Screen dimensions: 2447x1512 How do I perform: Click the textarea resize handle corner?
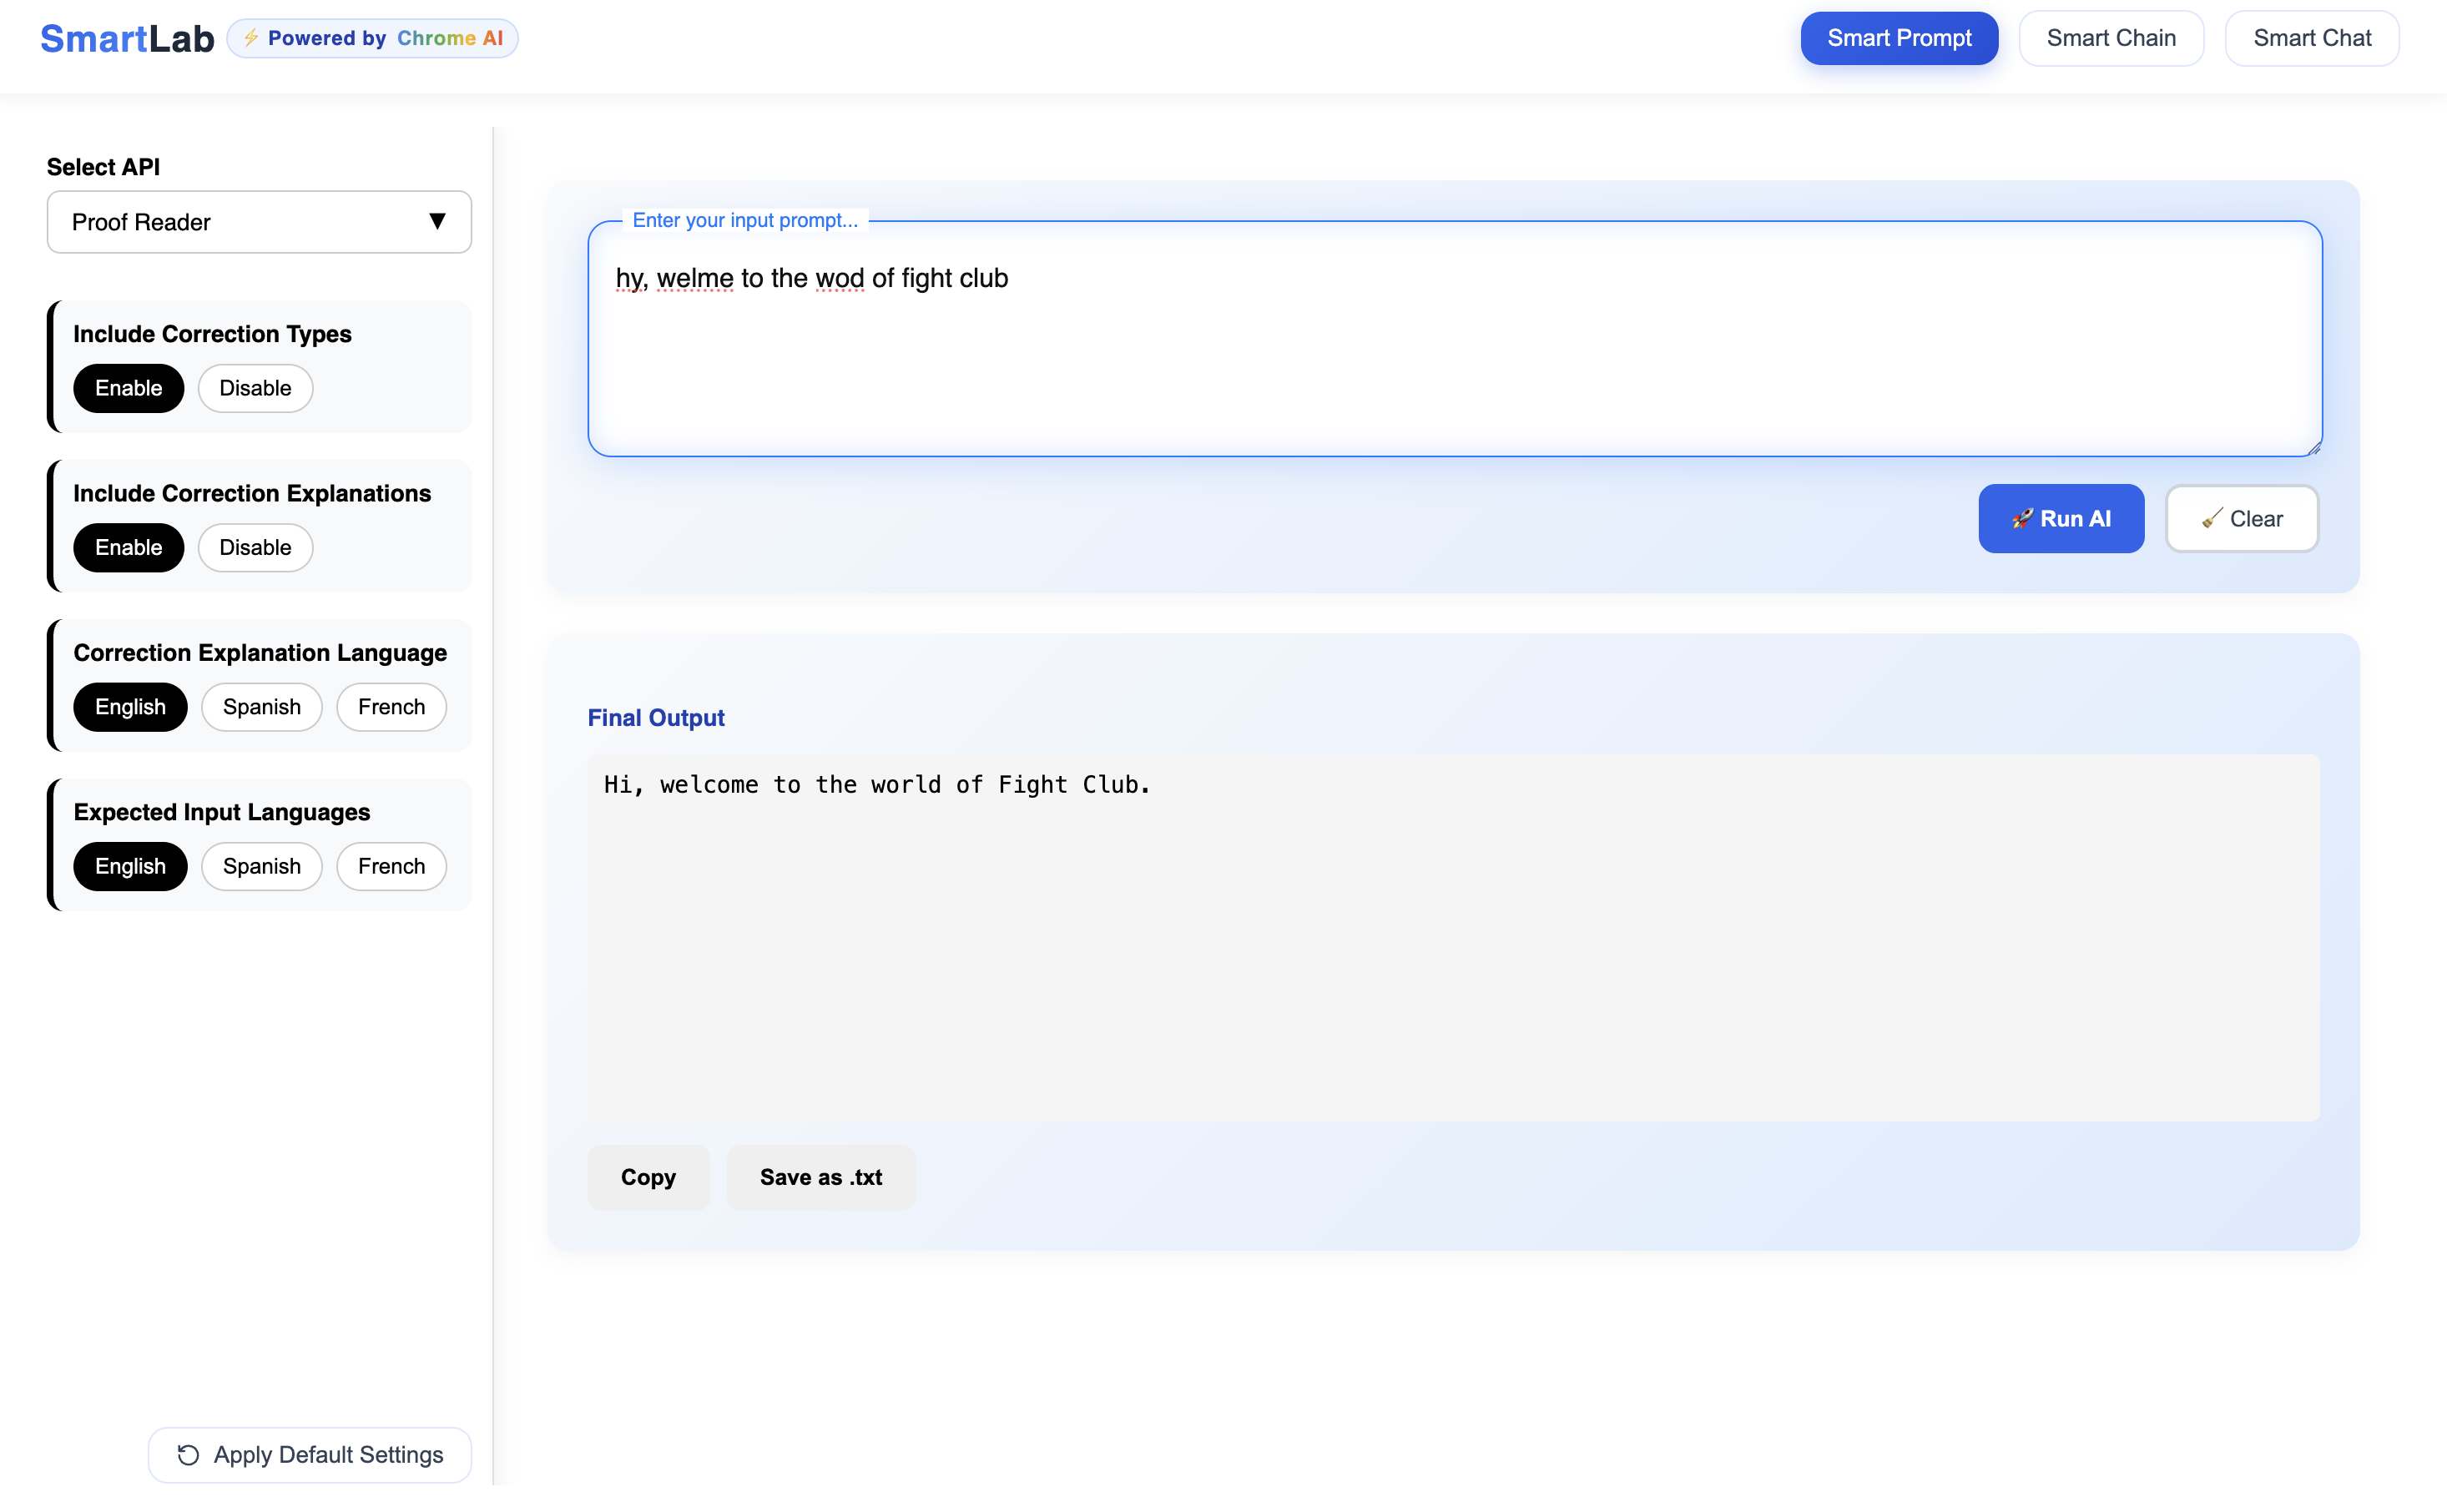(x=2314, y=449)
